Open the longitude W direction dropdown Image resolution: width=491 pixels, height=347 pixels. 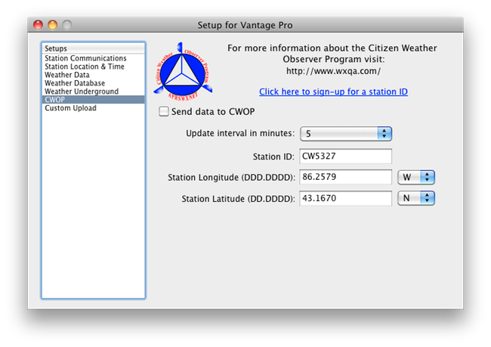tap(416, 177)
